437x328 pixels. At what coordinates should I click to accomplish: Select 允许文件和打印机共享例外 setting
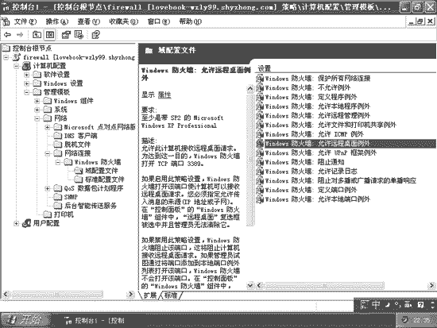click(x=331, y=125)
